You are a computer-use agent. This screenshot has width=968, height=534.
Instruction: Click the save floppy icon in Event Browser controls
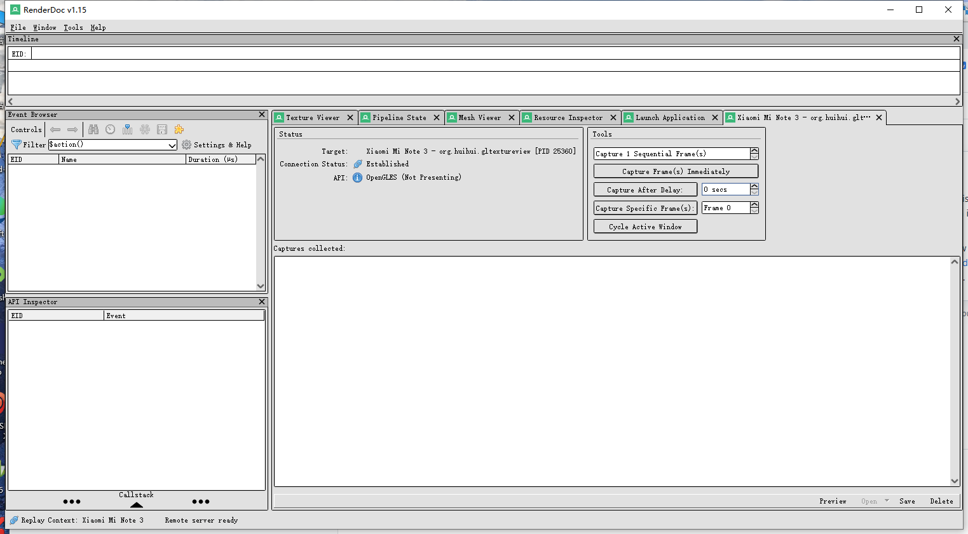(x=162, y=130)
